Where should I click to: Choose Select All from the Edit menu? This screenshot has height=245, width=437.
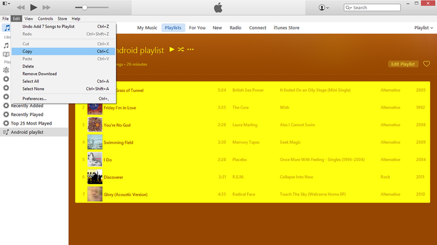pos(64,81)
